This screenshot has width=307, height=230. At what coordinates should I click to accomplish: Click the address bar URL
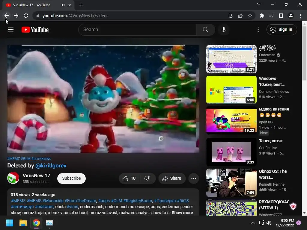point(75,16)
